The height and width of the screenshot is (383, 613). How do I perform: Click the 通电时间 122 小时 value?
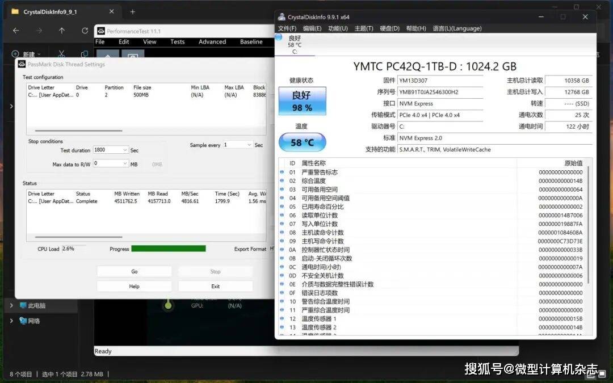point(568,126)
